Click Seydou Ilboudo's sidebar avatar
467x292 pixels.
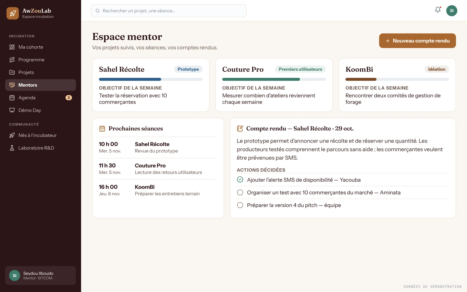point(15,275)
